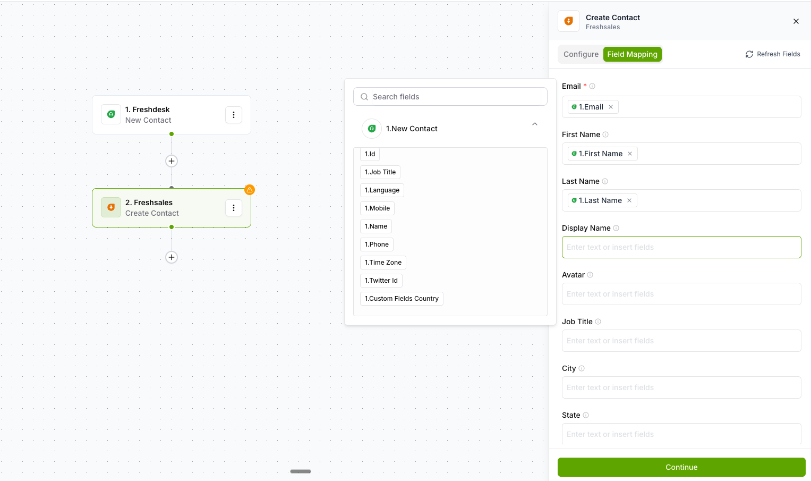Click the First Name info icon
Image resolution: width=811 pixels, height=481 pixels.
coord(605,134)
